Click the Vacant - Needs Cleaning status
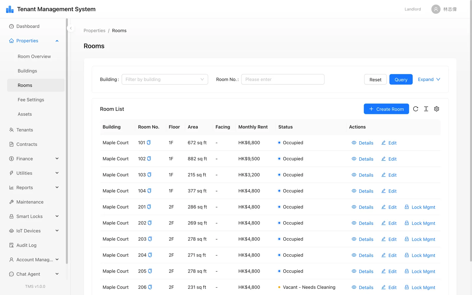This screenshot has height=295, width=472. click(307, 287)
